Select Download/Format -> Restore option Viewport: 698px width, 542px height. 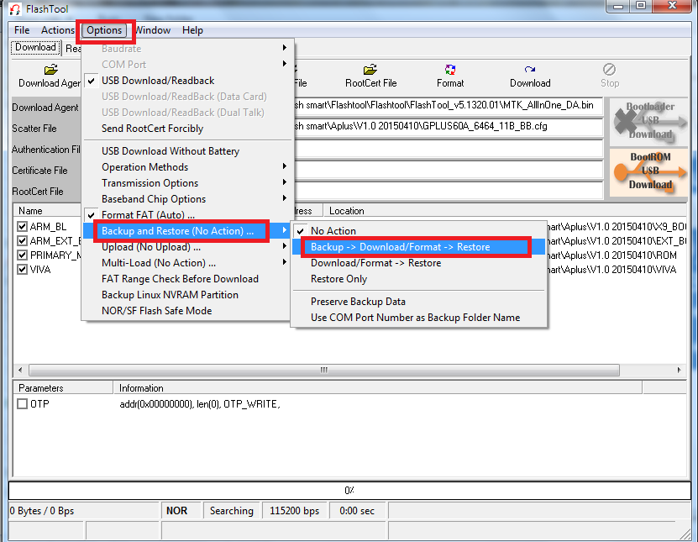pos(418,263)
